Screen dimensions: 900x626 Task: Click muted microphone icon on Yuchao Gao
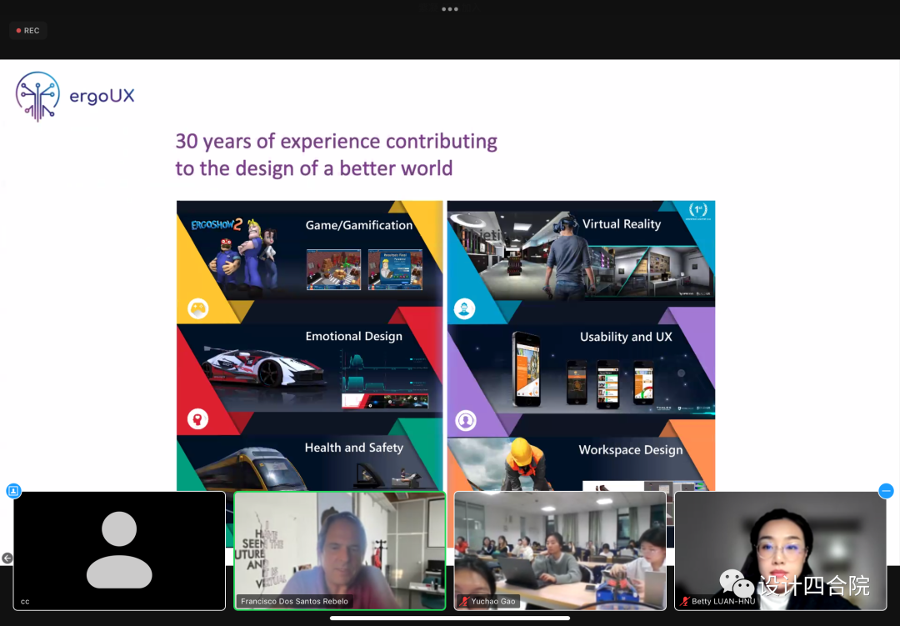(463, 601)
